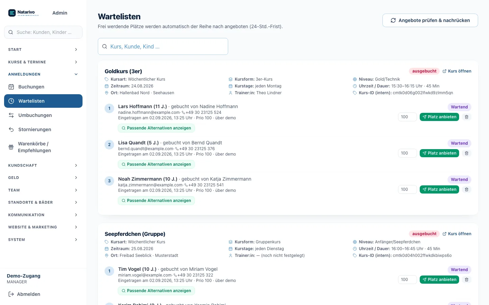This screenshot has height=305, width=489.
Task: Focus the Kurs, Kunde, Kind search field
Action: [x=163, y=46]
